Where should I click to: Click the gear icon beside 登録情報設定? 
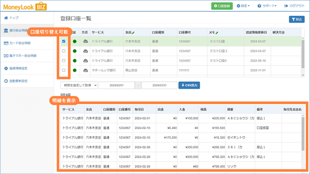tap(6, 68)
